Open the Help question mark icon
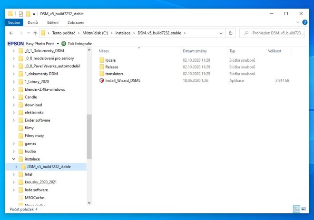314x220 pixels. pos(305,22)
